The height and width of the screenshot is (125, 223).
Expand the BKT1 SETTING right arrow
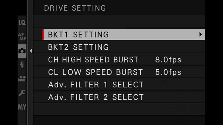[200, 35]
